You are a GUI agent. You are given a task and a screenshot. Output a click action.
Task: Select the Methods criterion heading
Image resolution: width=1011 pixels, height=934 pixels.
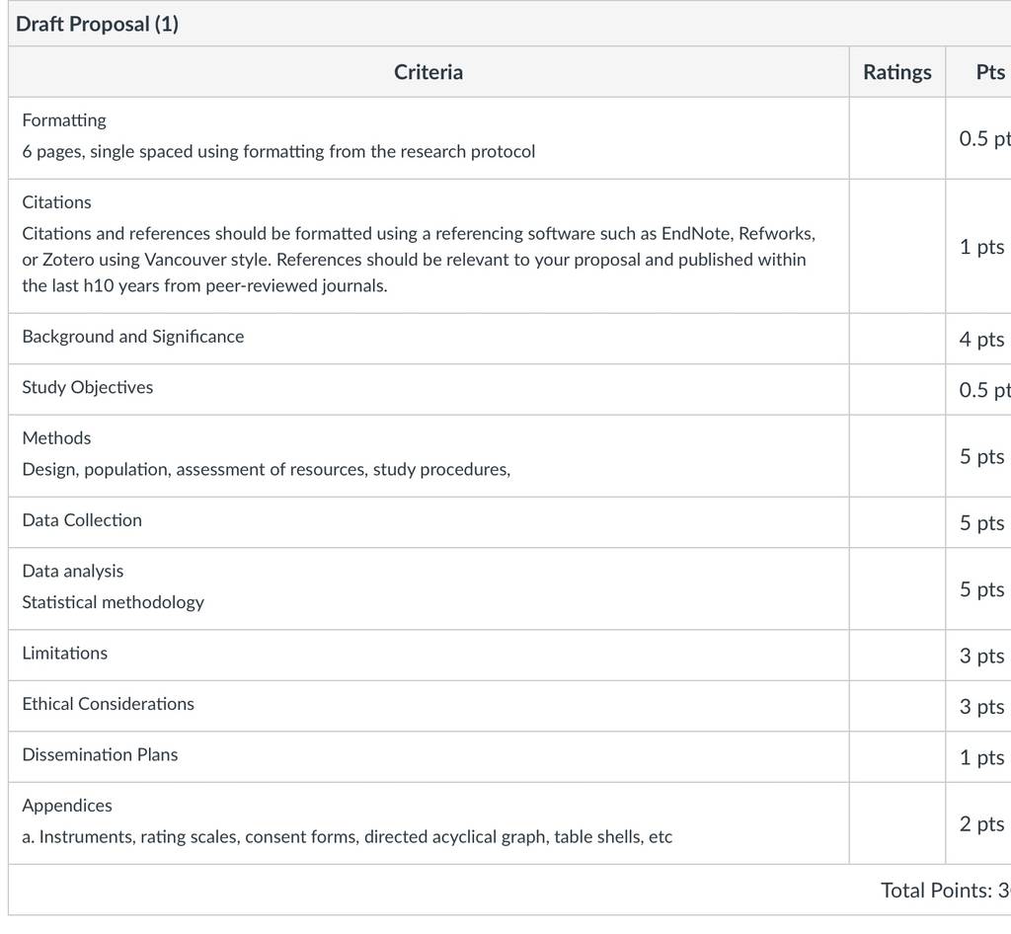point(56,438)
